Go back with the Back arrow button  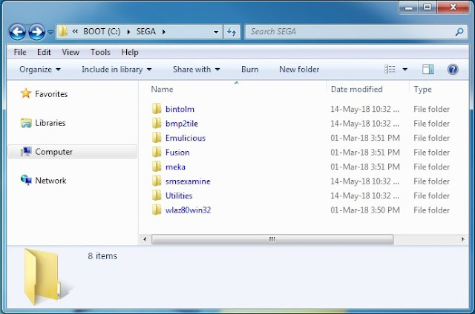pyautogui.click(x=17, y=32)
